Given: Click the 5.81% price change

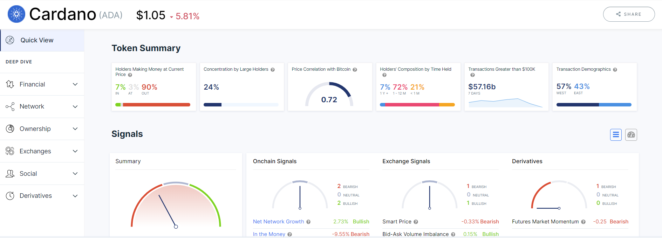Looking at the screenshot, I should click(187, 16).
